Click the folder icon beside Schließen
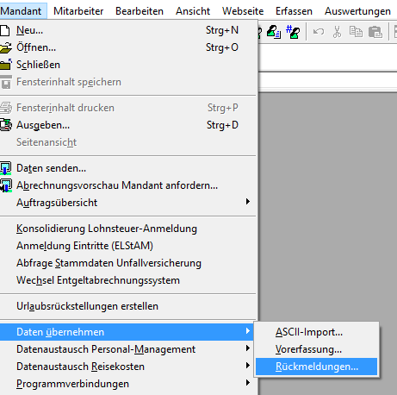Screen dimensions: 397x395 tap(6, 65)
